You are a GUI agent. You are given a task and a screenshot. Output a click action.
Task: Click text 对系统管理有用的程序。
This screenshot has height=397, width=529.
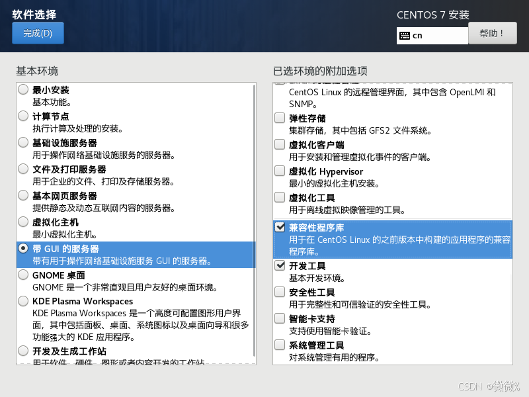click(x=335, y=357)
